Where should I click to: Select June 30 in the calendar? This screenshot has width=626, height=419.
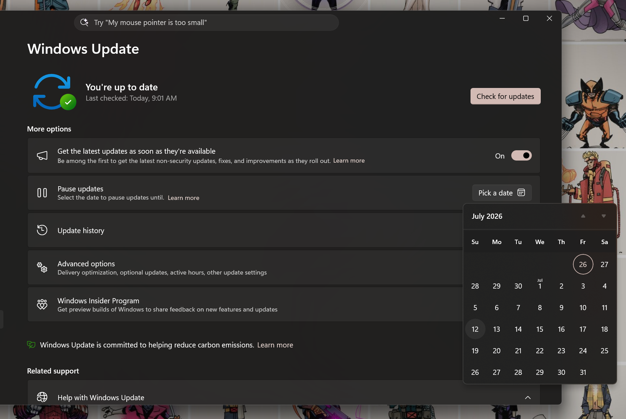click(x=518, y=286)
